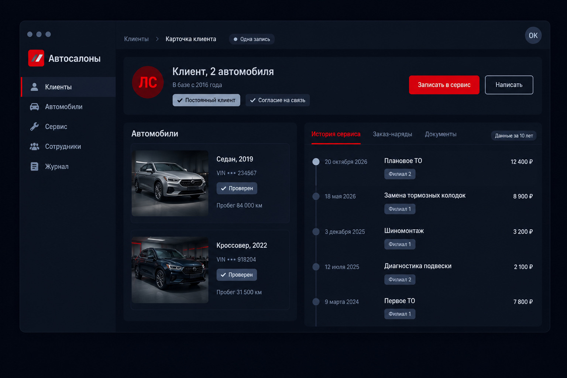Screen dimensions: 567x378
Task: Go to Автомобили in the sidebar
Action: pyautogui.click(x=68, y=107)
